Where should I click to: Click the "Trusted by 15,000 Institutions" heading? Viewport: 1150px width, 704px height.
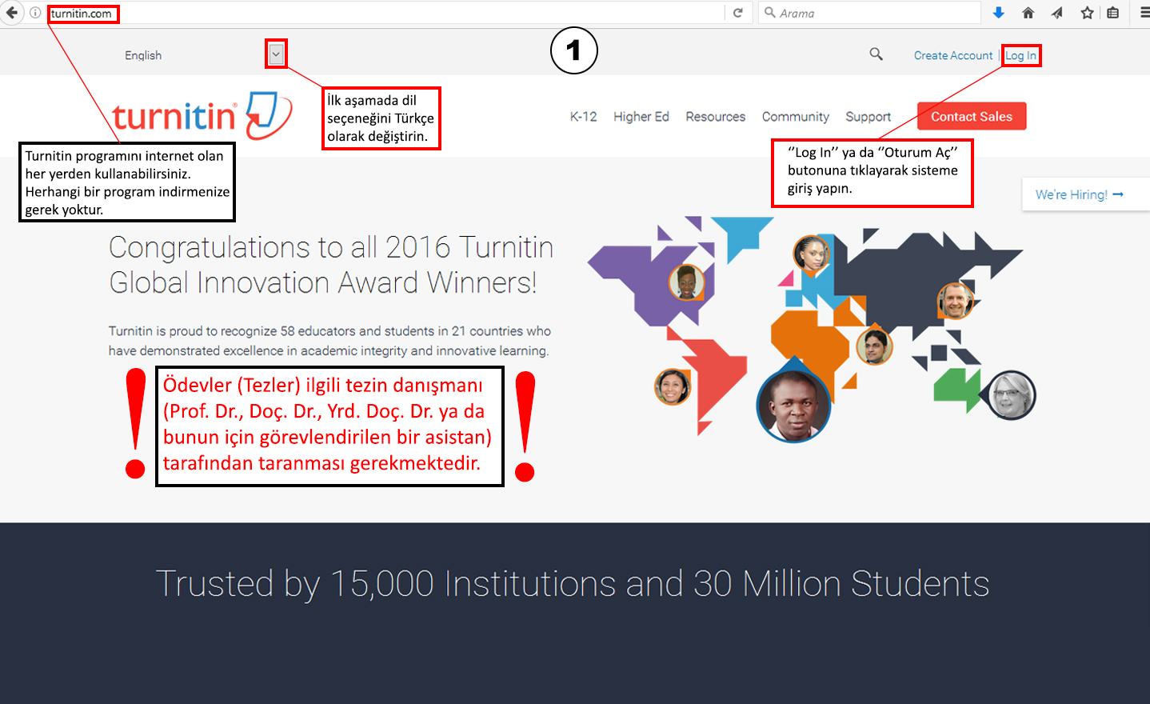[x=573, y=583]
